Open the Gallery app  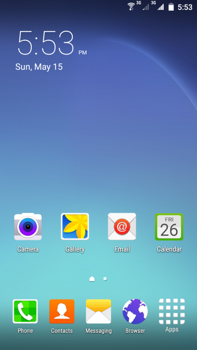click(x=75, y=227)
